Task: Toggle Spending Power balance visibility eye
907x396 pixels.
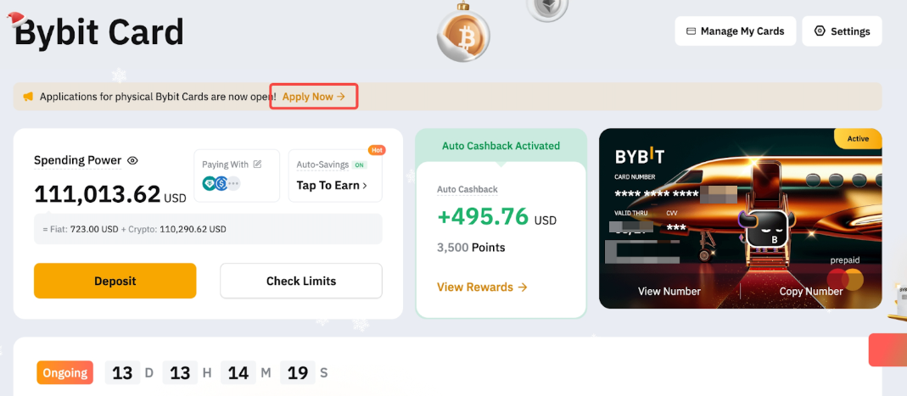Action: coord(132,160)
